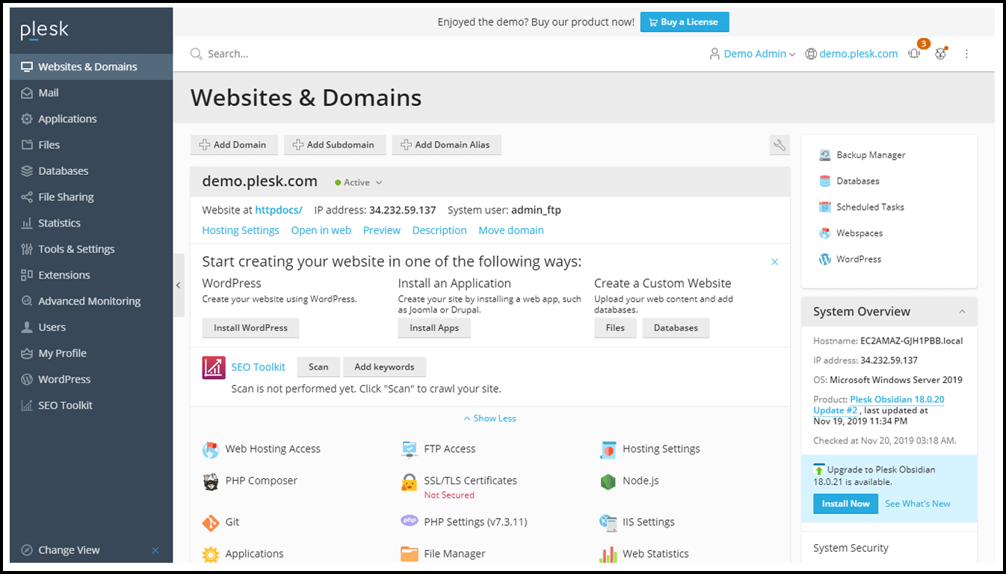
Task: Open Hosting Settings tool icon in grid
Action: (x=608, y=450)
